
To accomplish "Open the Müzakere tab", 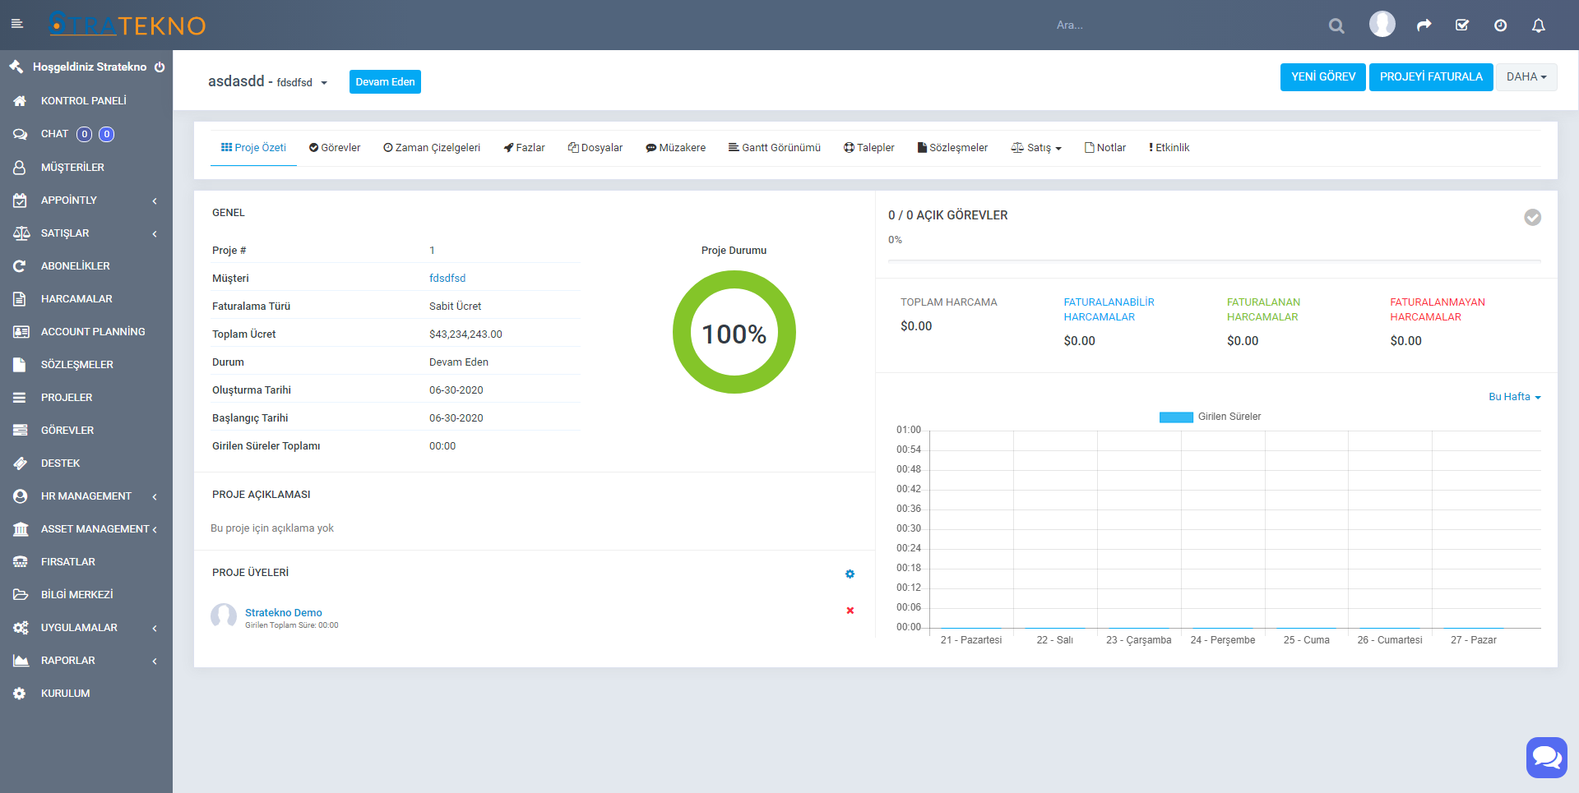I will 676,148.
